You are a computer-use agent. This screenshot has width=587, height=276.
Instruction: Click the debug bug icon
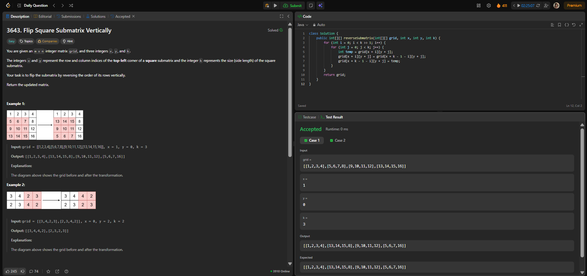(x=267, y=6)
